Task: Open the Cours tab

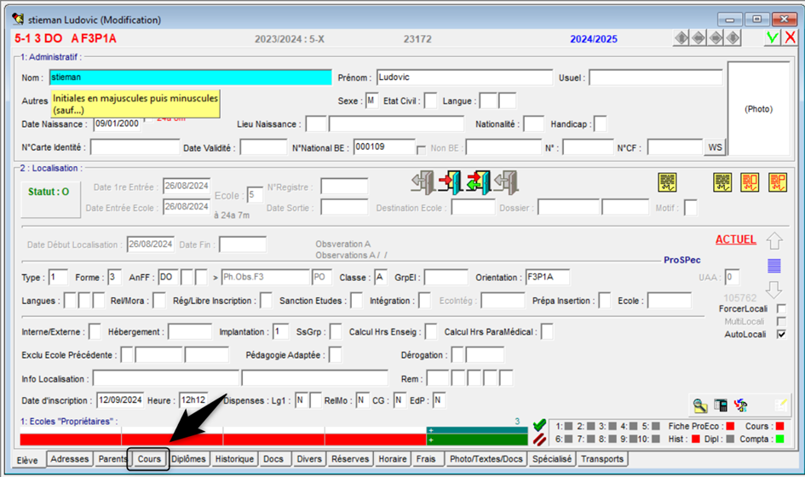Action: click(x=149, y=459)
